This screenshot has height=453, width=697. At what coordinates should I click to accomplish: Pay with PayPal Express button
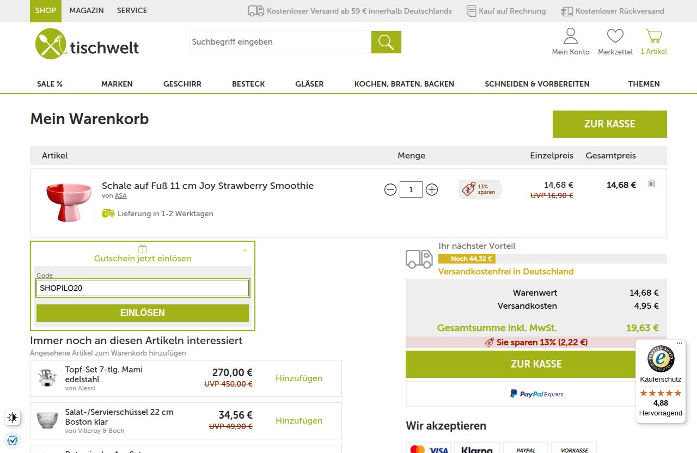[x=536, y=394]
